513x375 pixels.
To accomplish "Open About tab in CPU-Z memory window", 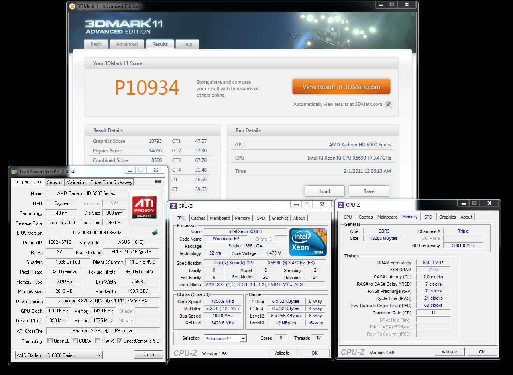I will click(x=466, y=217).
